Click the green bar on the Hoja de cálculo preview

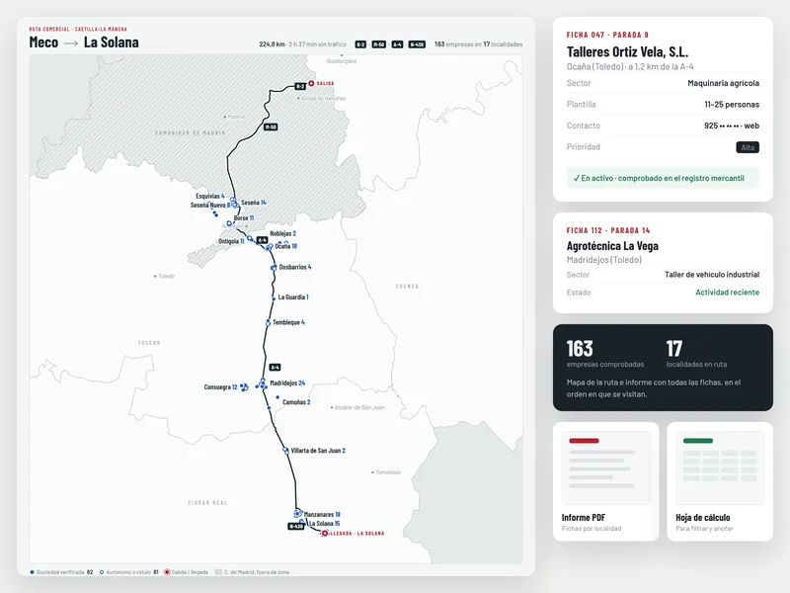[698, 441]
